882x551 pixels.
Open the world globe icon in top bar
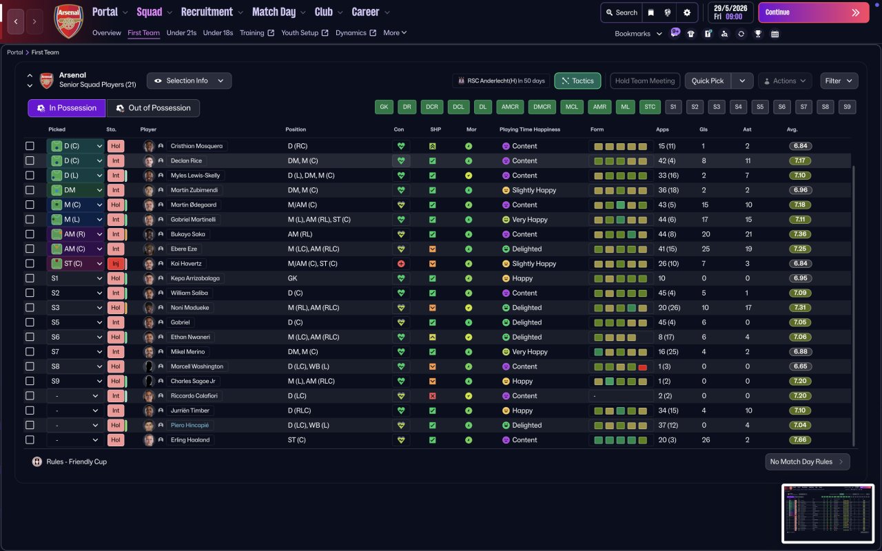pyautogui.click(x=668, y=12)
